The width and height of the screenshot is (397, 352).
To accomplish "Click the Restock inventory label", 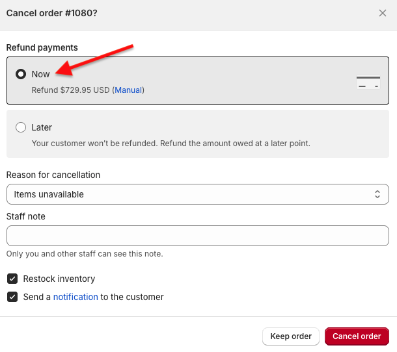I will tap(59, 279).
